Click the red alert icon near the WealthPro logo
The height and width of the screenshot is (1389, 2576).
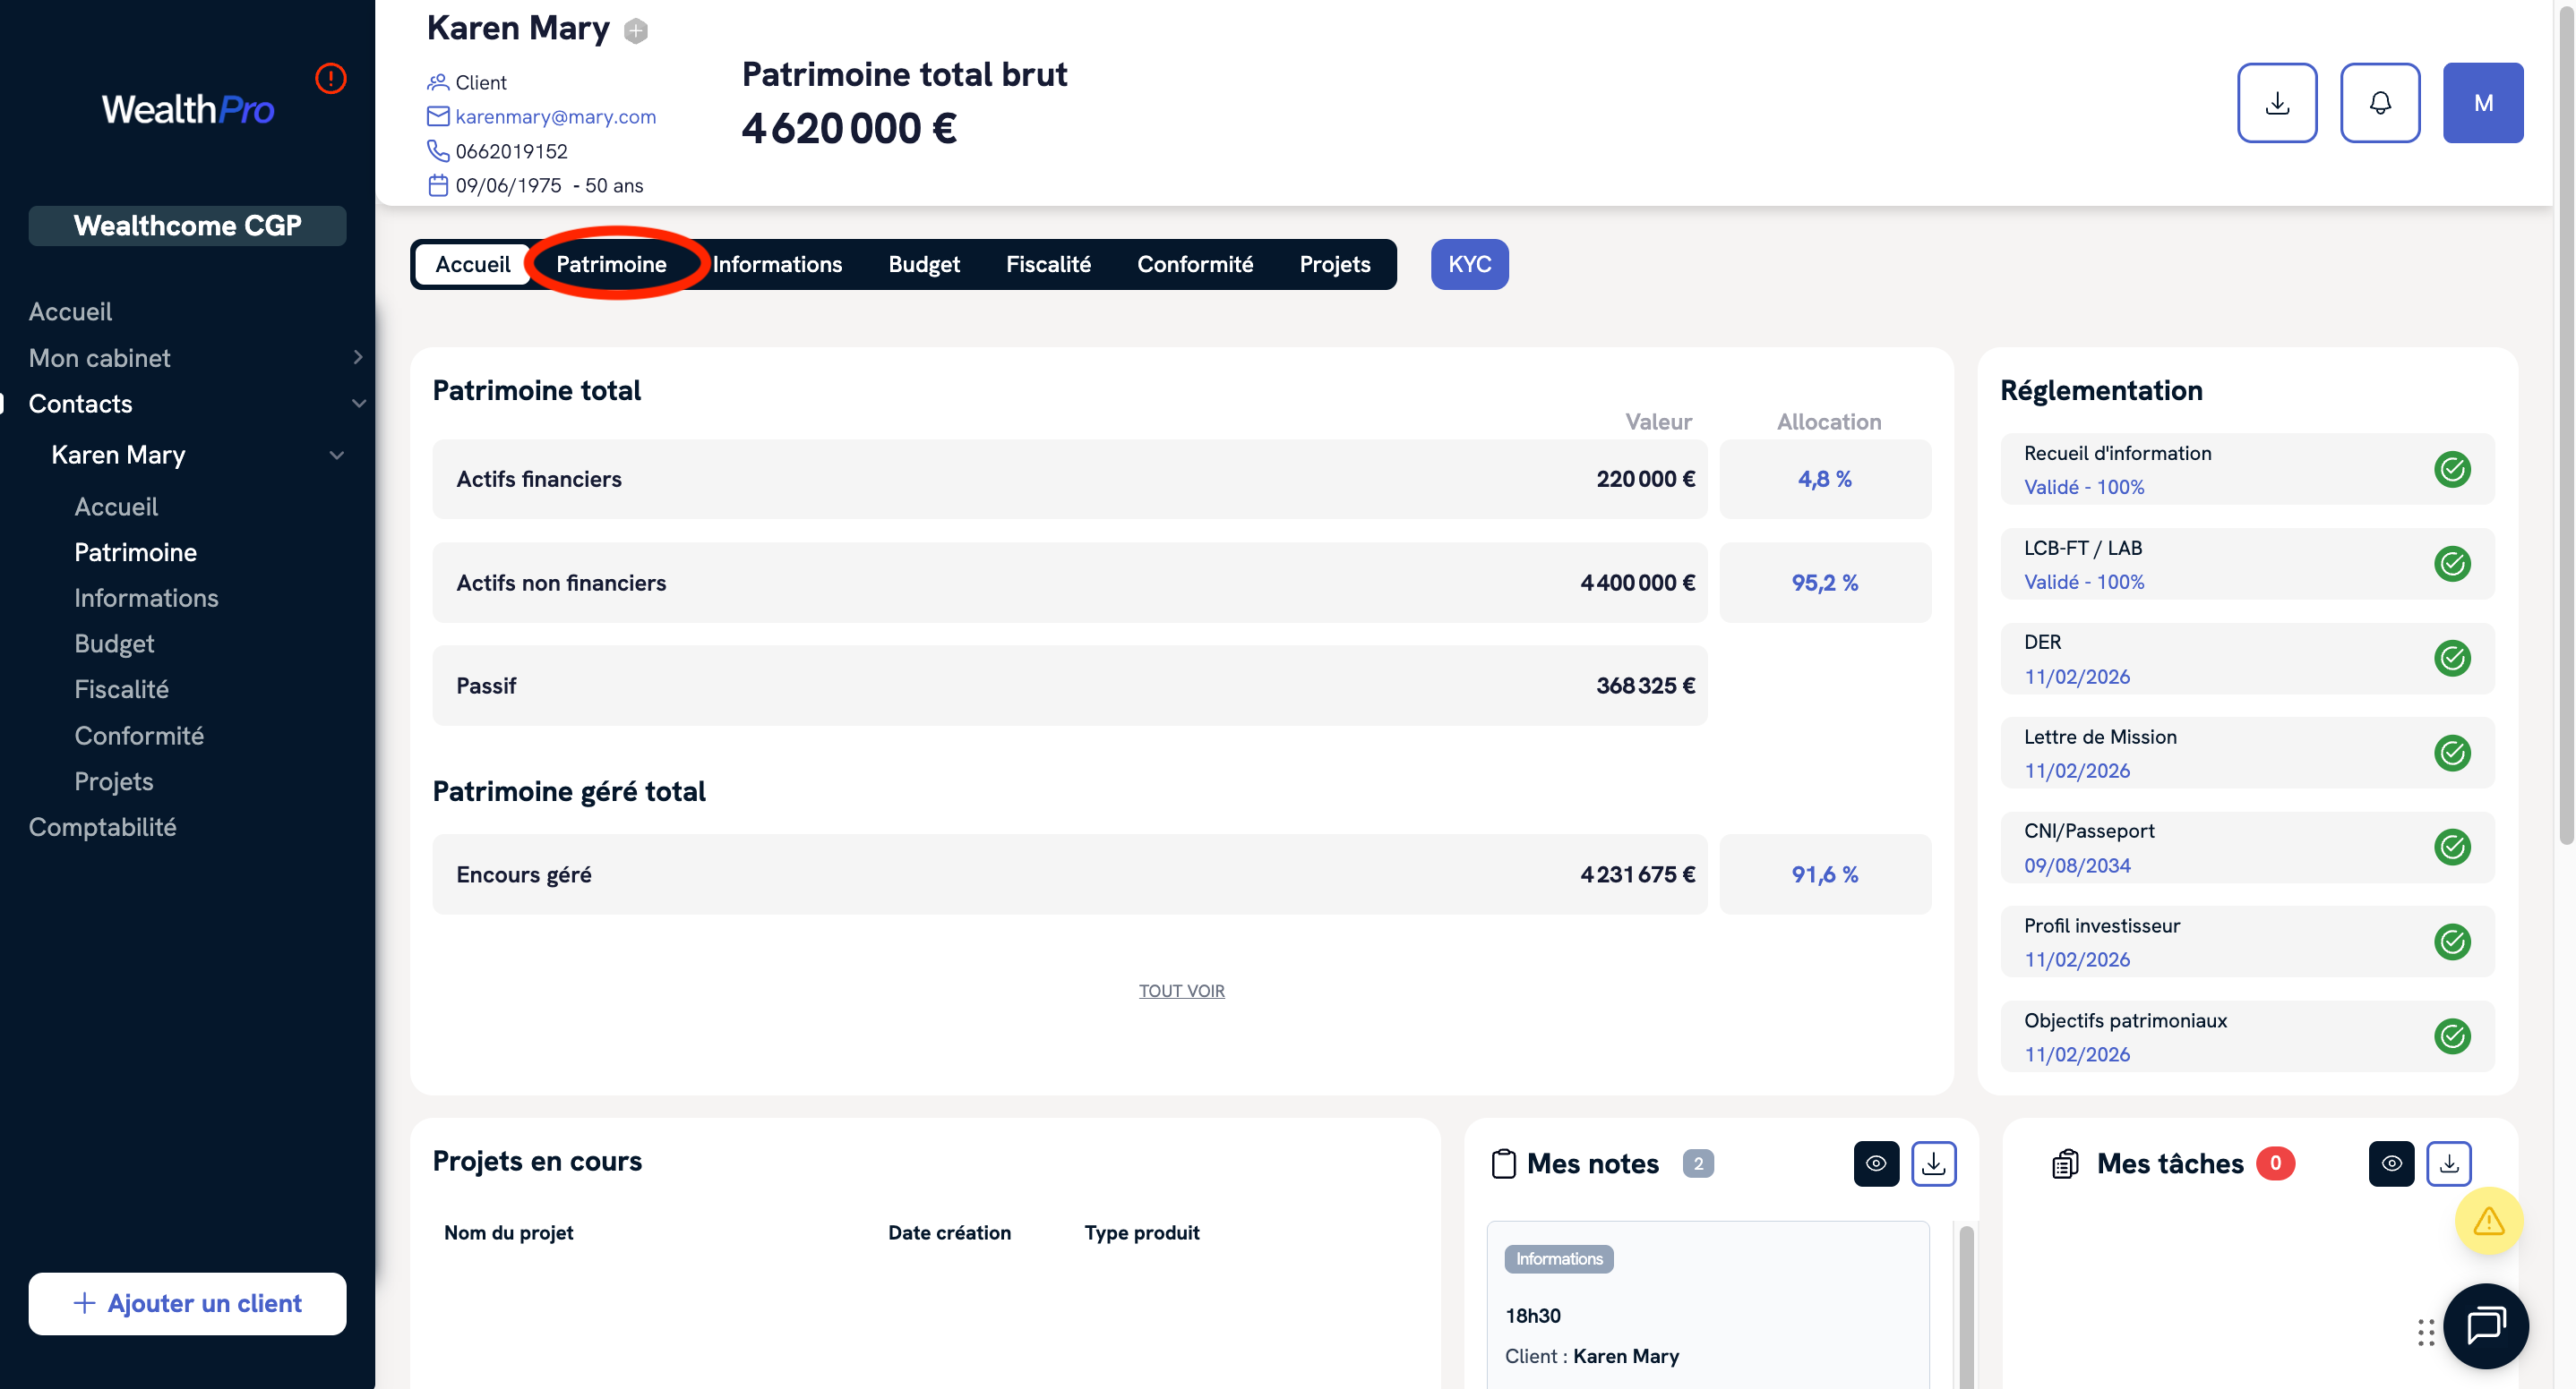[x=330, y=78]
